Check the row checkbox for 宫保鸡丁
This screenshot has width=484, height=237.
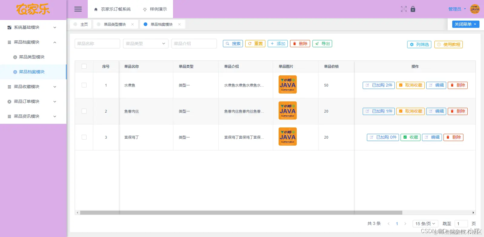84,137
